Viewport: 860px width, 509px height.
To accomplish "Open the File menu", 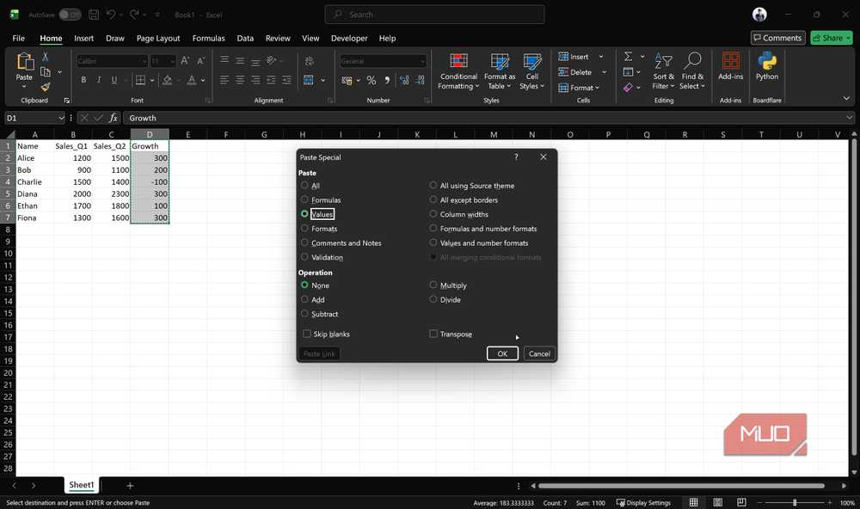I will pos(19,39).
